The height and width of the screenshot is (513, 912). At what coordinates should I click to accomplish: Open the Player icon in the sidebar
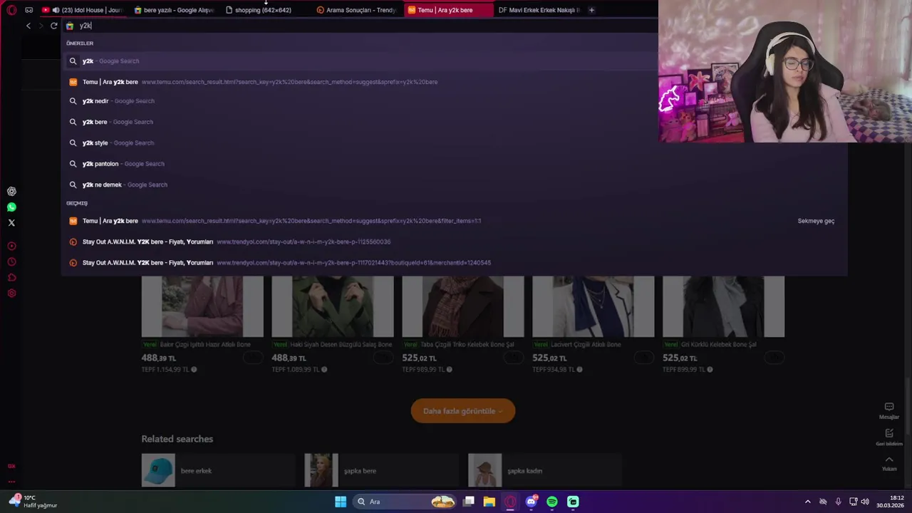[x=11, y=246]
